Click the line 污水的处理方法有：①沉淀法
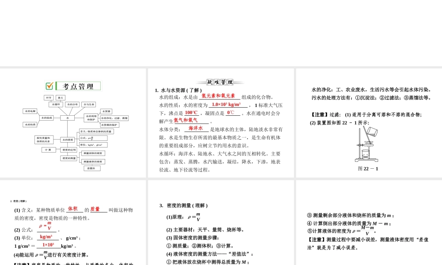 click(x=371, y=98)
